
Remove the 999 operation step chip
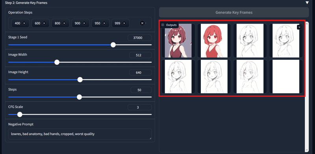(x=124, y=23)
